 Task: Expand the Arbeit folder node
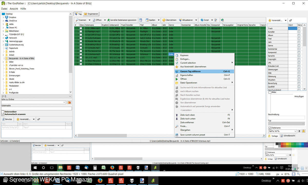3,55
